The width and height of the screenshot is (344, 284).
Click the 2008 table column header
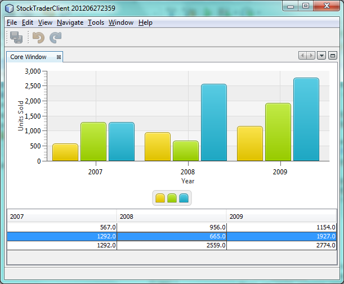(171, 216)
